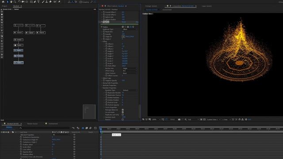Expand Along Path Properties group
The height and width of the screenshot is (159, 283).
pos(102,83)
